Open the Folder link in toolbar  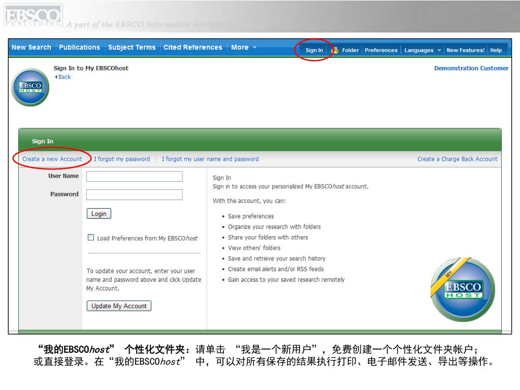click(350, 50)
